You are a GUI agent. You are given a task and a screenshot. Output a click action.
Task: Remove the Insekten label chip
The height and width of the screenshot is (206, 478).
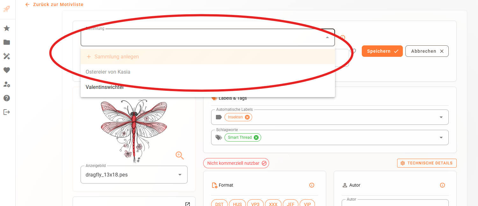tap(247, 117)
